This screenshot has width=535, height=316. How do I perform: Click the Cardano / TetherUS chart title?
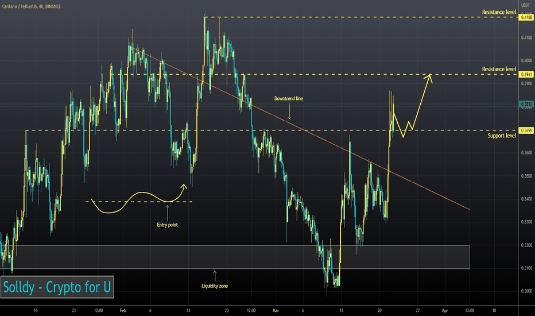coord(32,6)
